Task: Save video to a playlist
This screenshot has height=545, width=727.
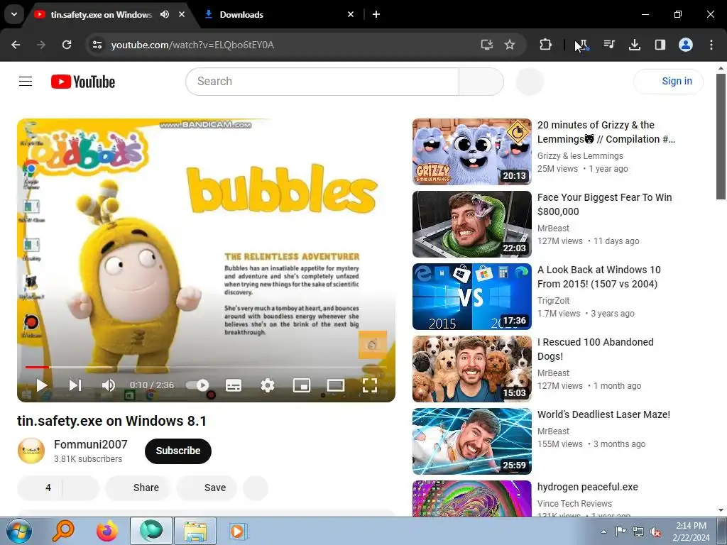Action: 207,488
